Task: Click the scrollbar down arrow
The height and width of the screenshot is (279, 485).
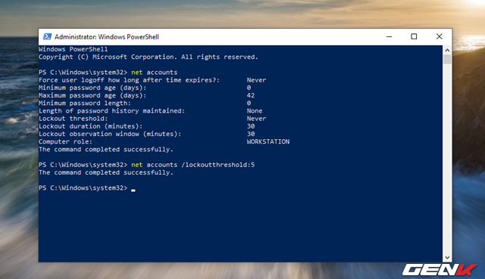Action: click(x=447, y=257)
